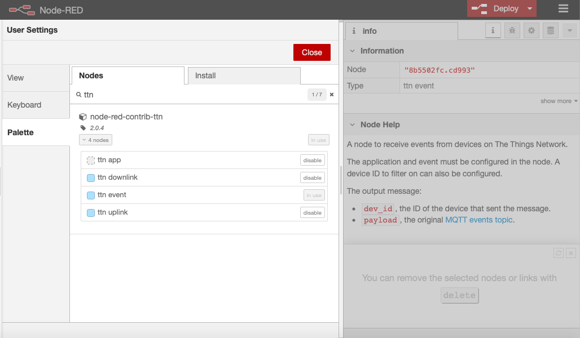Click the dev_id code label
Image resolution: width=580 pixels, height=338 pixels.
pos(377,208)
